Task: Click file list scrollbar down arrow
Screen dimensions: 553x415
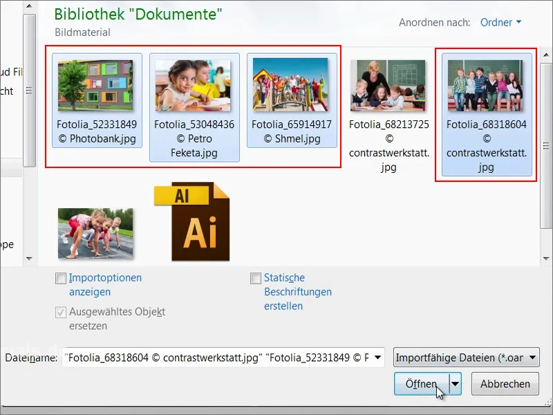Action: click(546, 259)
